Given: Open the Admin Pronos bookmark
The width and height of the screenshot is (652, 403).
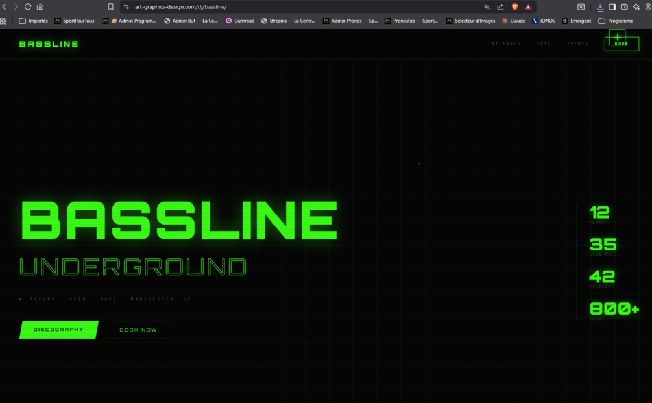Looking at the screenshot, I should click(x=350, y=21).
